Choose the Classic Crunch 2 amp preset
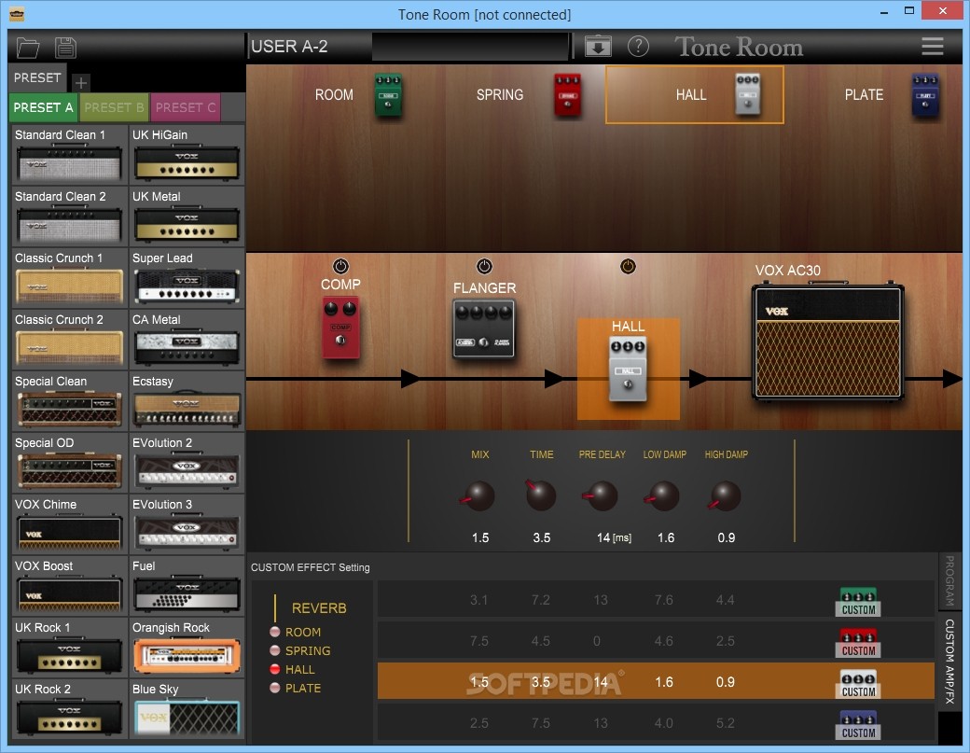 69,339
